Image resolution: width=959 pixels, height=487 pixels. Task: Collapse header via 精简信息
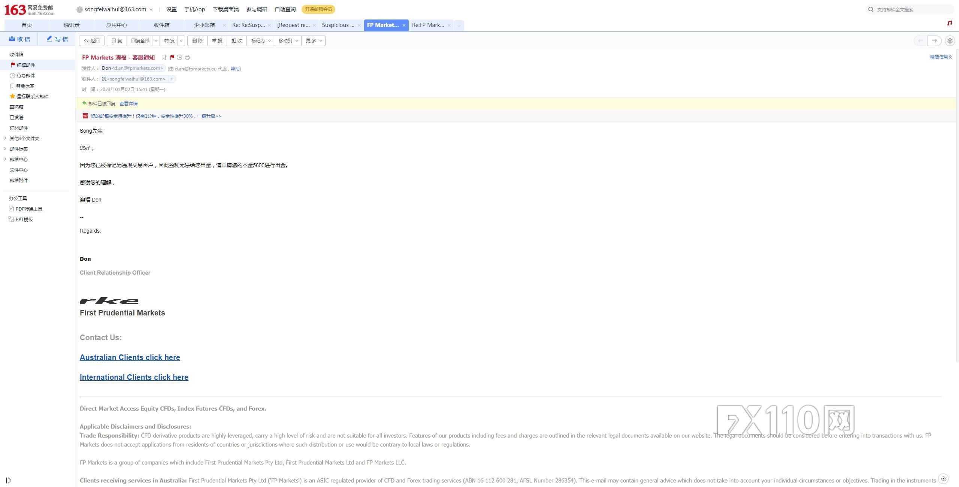click(x=941, y=57)
